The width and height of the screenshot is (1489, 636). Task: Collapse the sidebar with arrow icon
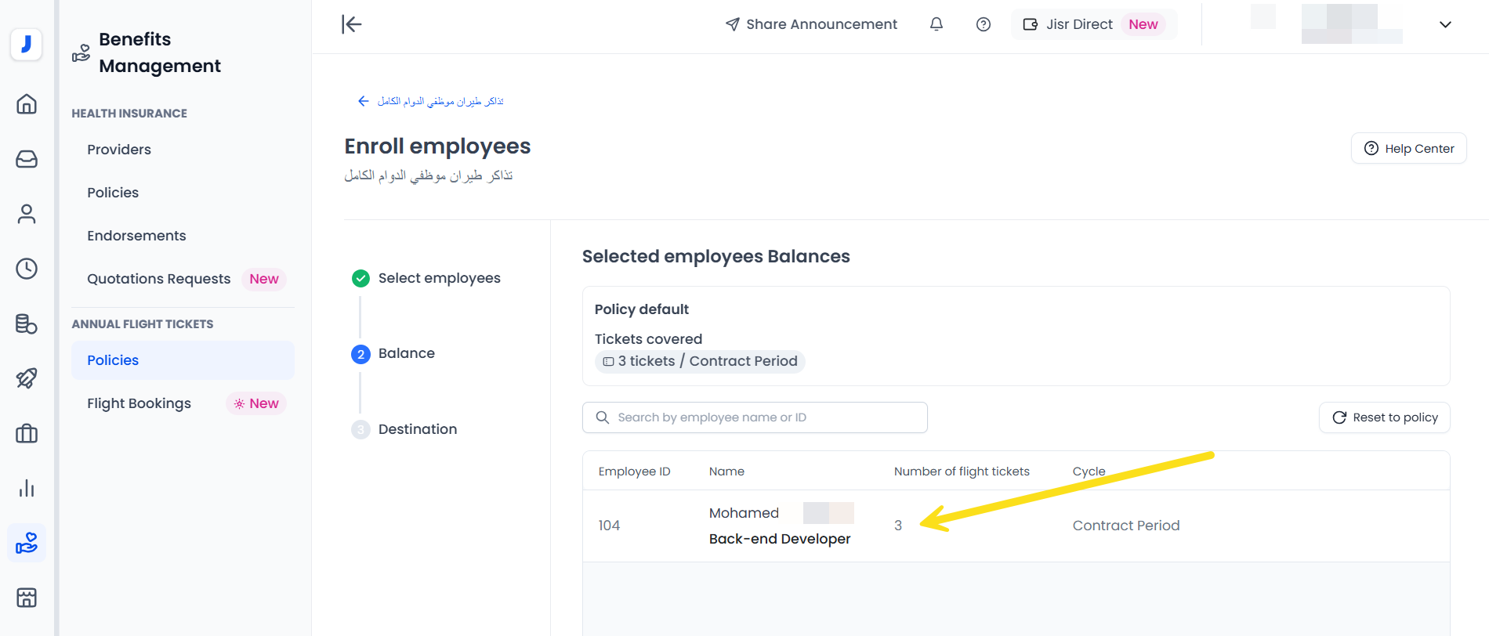[x=352, y=24]
